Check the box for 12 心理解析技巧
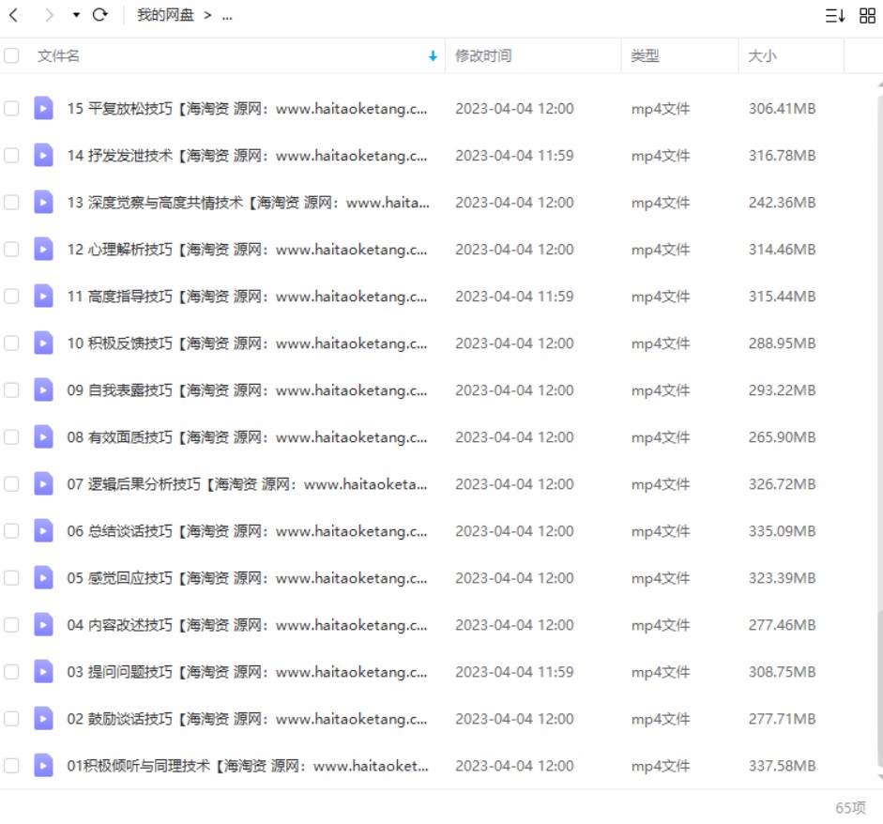The height and width of the screenshot is (824, 883). pyautogui.click(x=11, y=249)
